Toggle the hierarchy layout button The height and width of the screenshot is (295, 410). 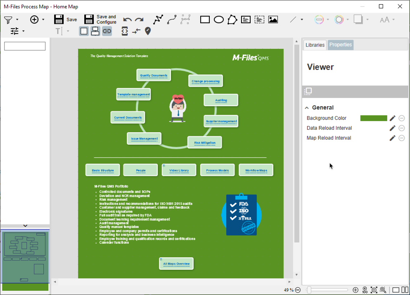(95, 31)
